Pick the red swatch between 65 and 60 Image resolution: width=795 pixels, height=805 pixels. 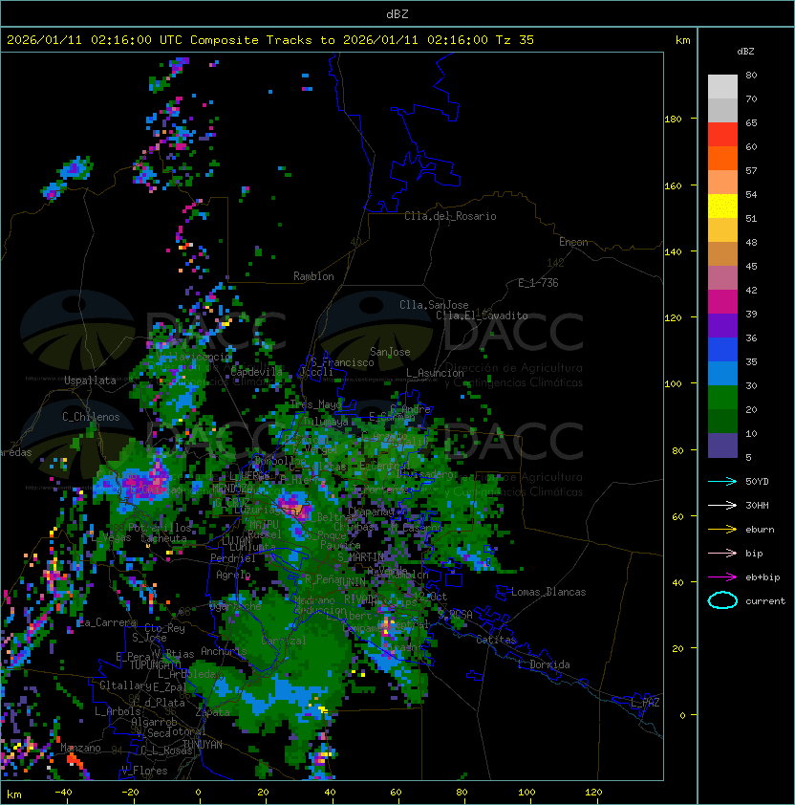(722, 135)
